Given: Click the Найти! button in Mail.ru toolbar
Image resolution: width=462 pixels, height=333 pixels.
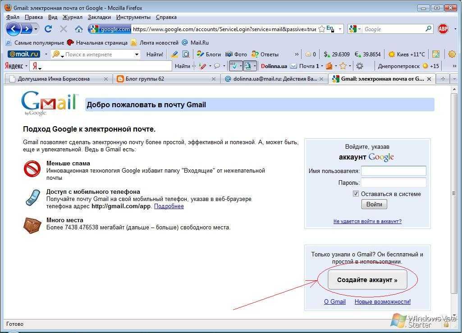Looking at the screenshot, I should click(x=155, y=54).
